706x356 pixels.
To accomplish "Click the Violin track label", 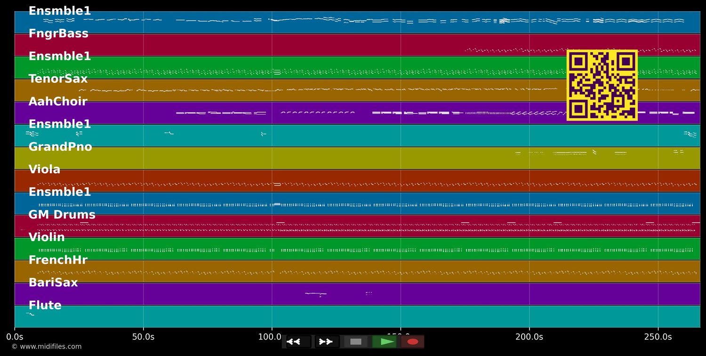I will click(x=47, y=237).
